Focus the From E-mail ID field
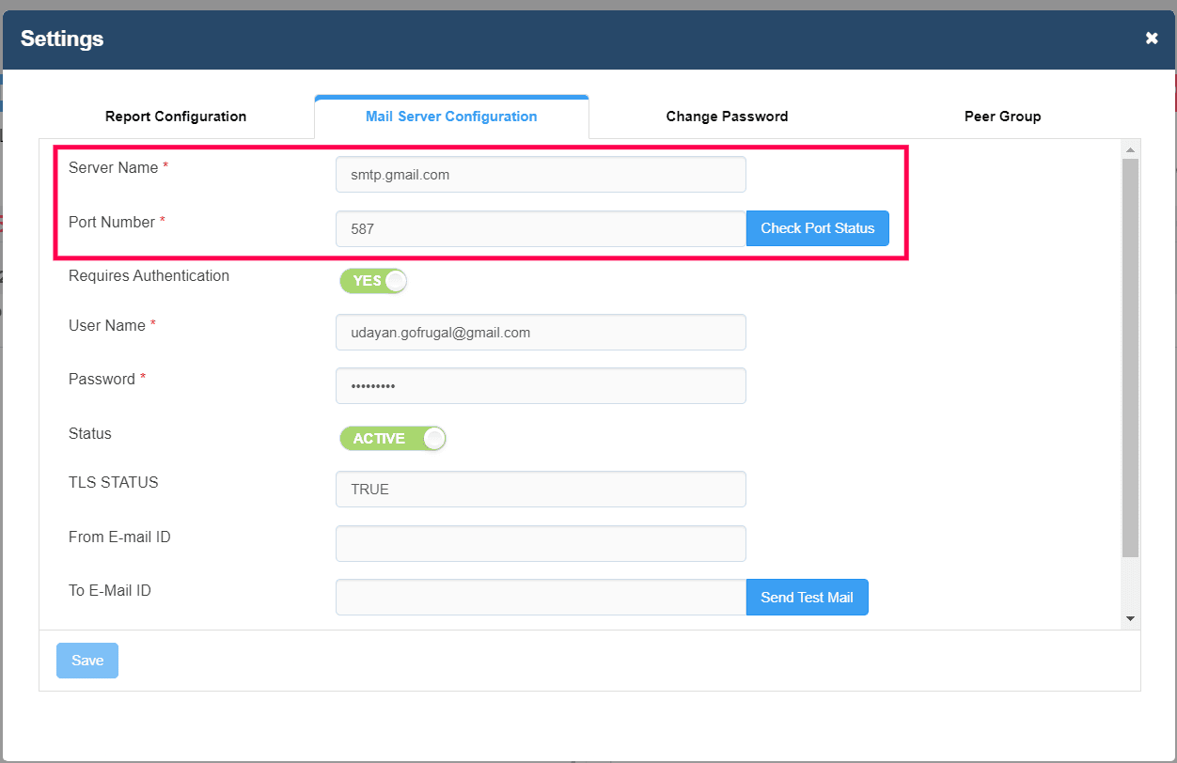Viewport: 1177px width, 763px height. point(541,544)
